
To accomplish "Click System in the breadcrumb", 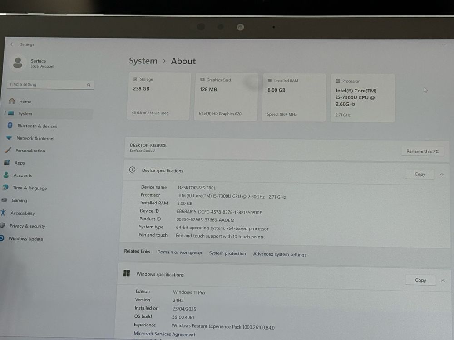I will point(143,61).
